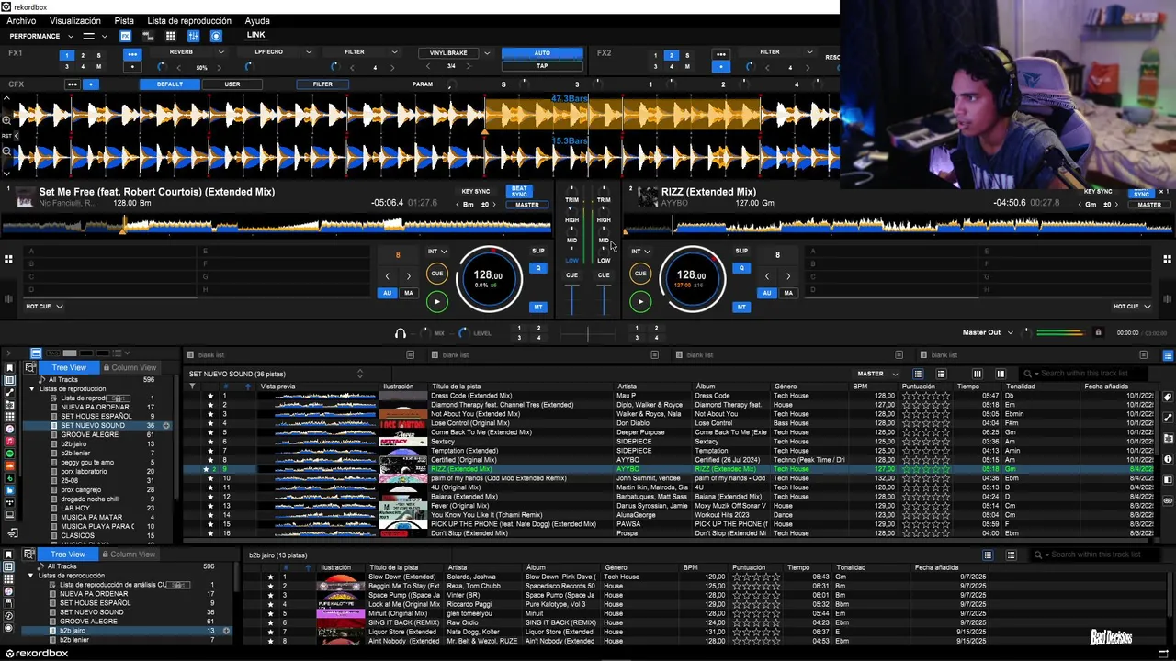Click the RST waveform zoom reset

pos(6,136)
